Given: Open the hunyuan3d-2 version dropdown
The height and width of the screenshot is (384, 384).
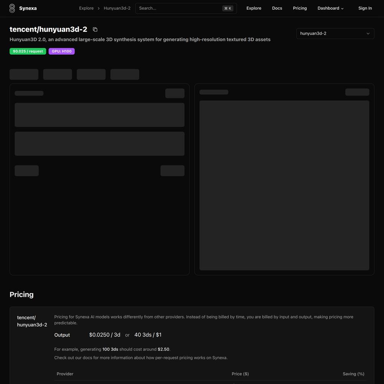Looking at the screenshot, I should coord(335,33).
